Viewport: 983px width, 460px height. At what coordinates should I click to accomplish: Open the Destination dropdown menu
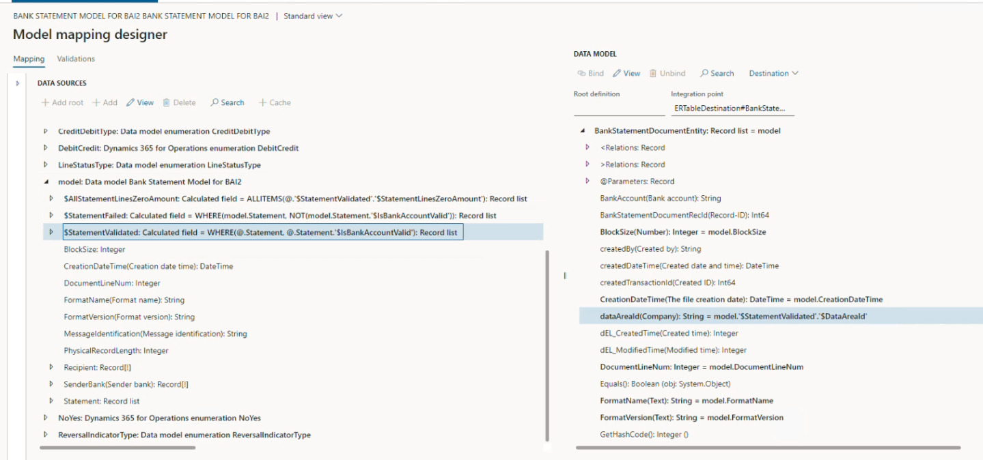(x=773, y=73)
